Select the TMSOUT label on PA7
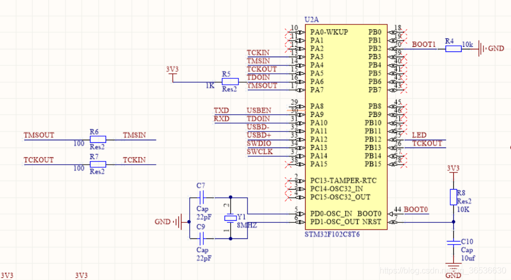This screenshot has height=280, width=511. (x=262, y=86)
